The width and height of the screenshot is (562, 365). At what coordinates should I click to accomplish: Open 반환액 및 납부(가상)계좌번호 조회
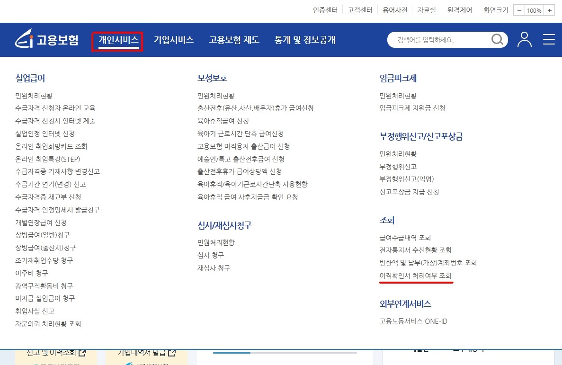[x=428, y=263]
